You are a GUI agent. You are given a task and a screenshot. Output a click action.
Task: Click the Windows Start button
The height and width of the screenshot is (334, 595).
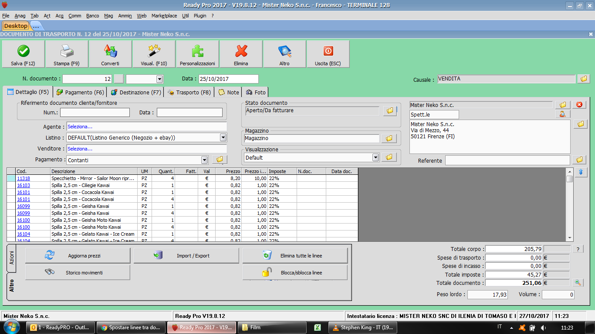click(11, 327)
